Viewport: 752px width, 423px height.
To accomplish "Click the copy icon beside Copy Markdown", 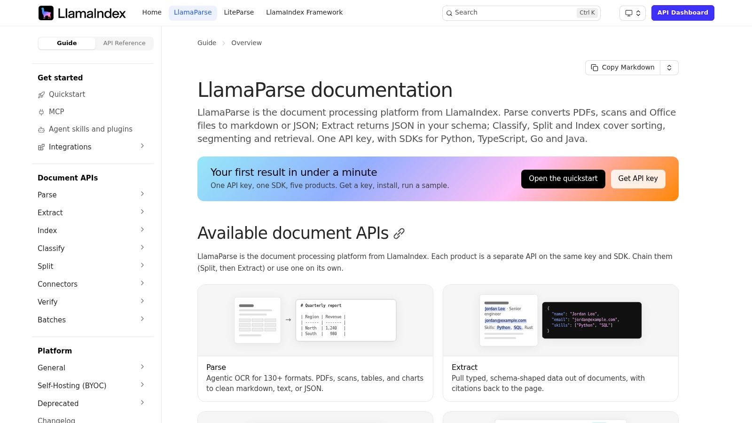I will click(x=595, y=68).
